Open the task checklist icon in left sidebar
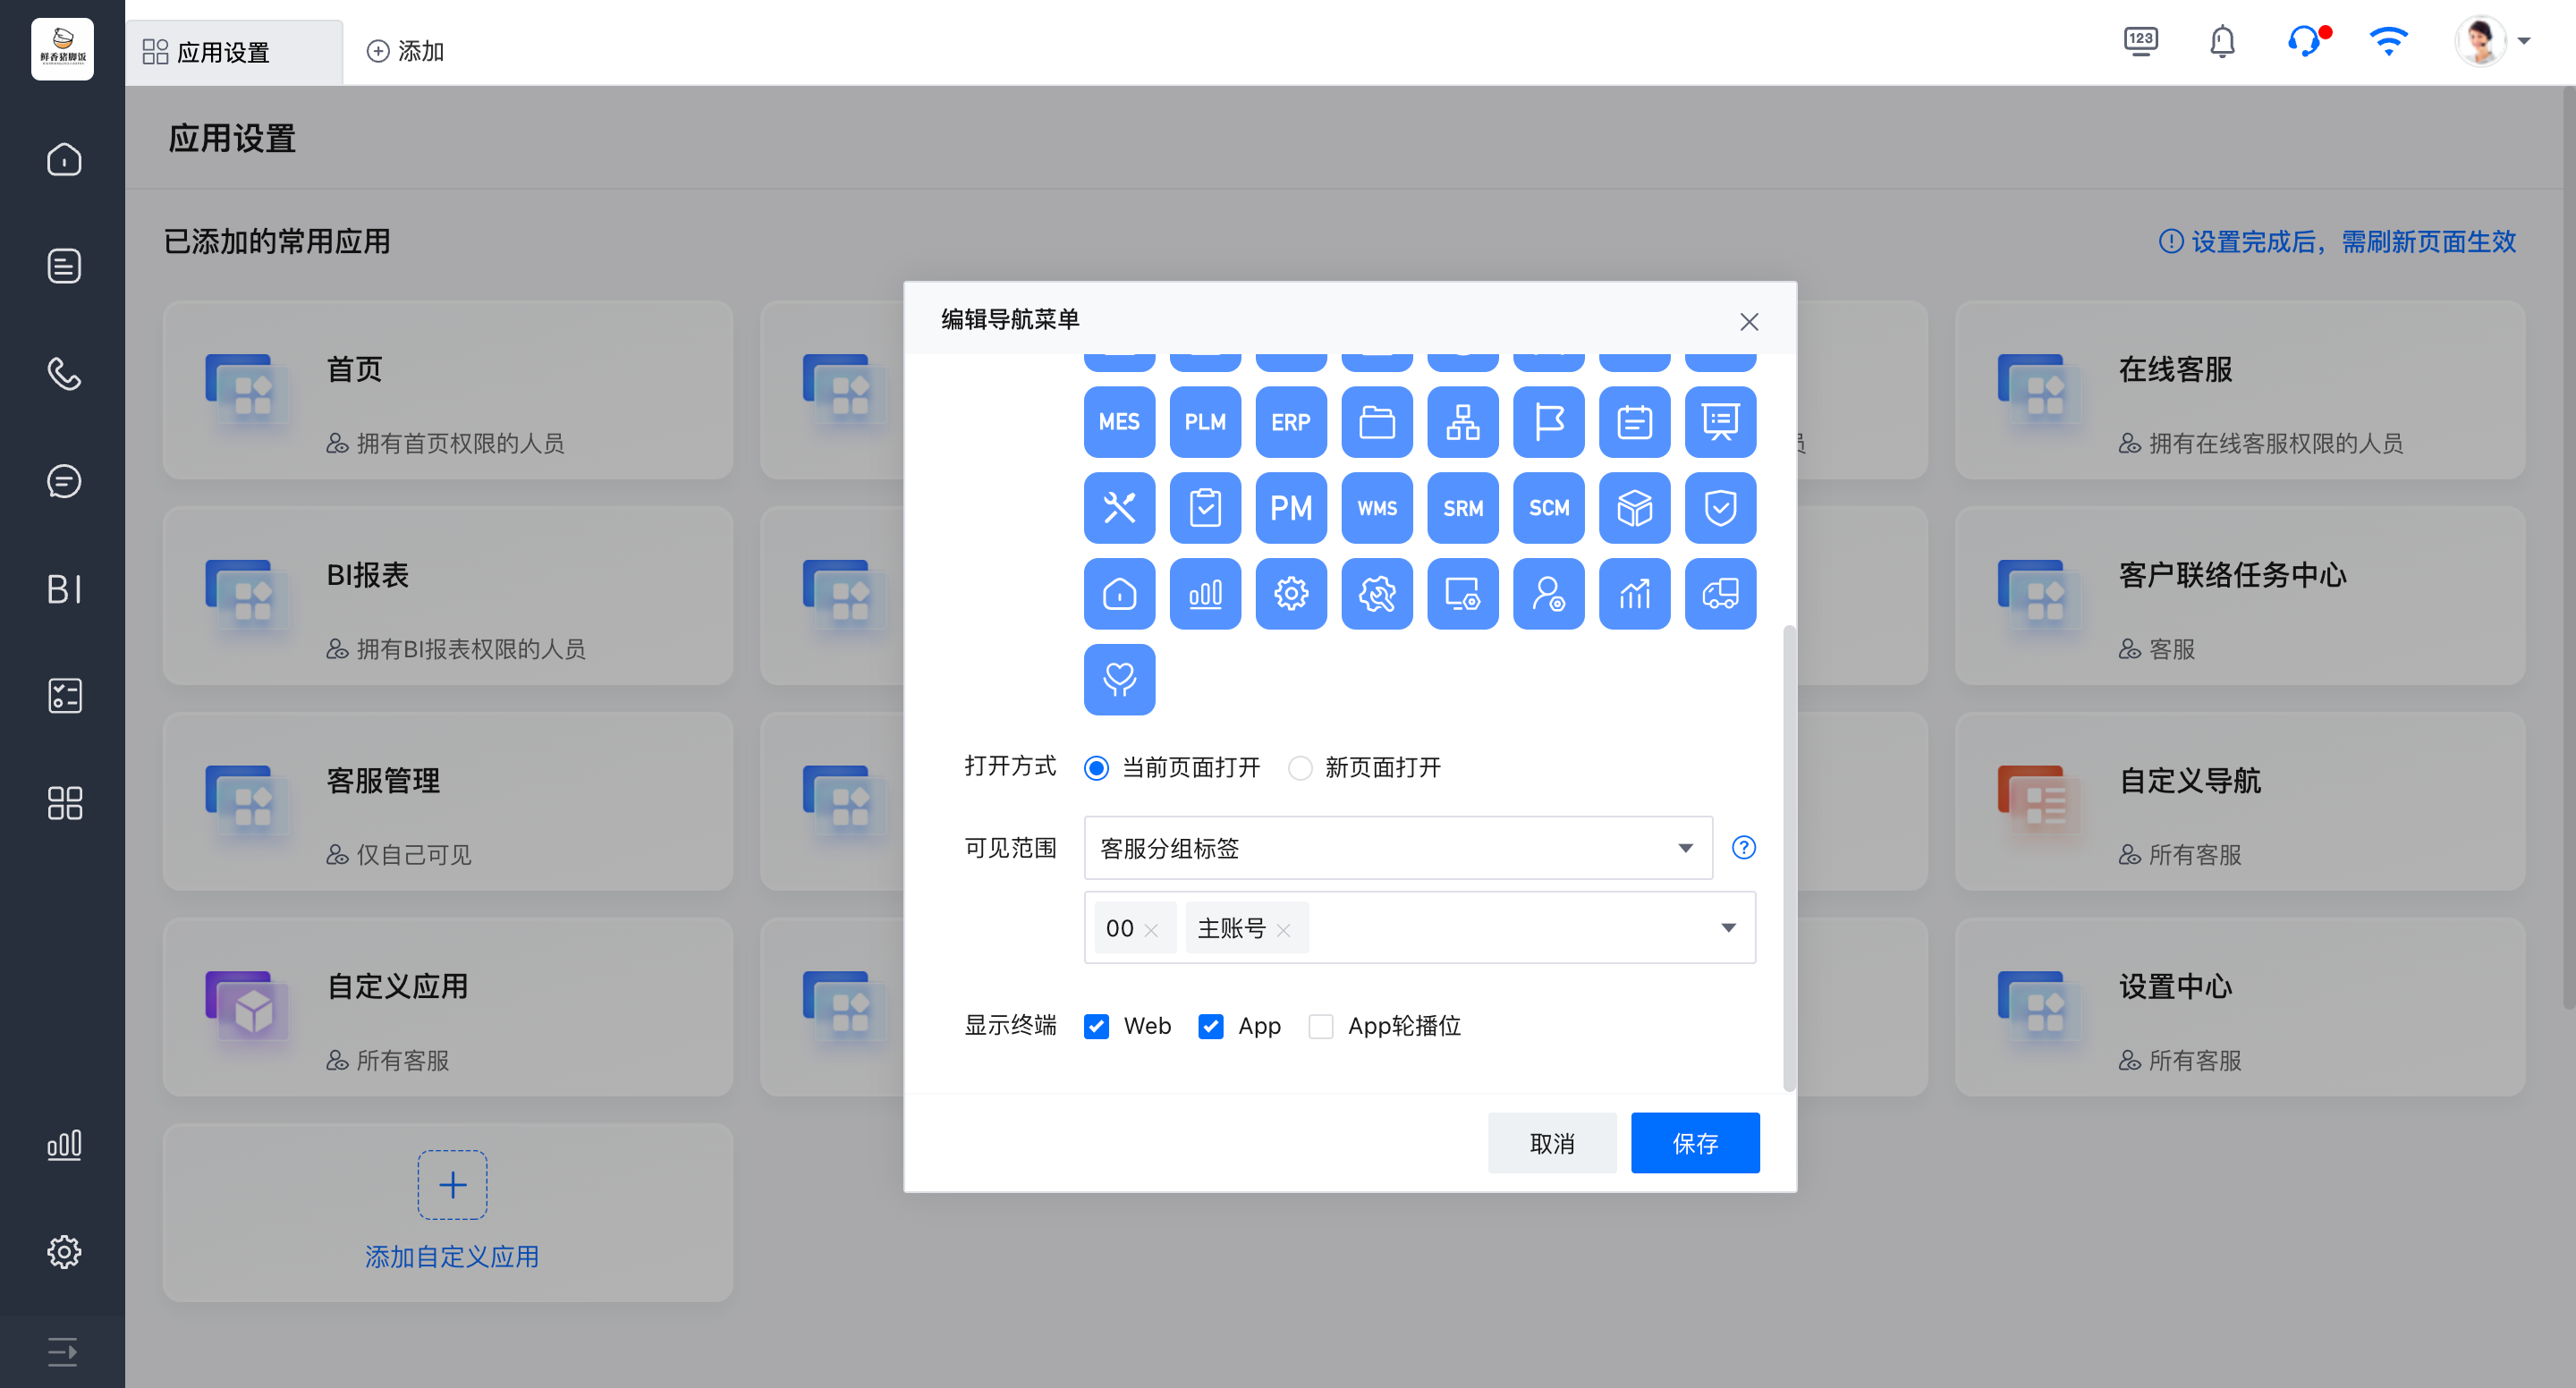Image resolution: width=2576 pixels, height=1388 pixels. click(64, 696)
